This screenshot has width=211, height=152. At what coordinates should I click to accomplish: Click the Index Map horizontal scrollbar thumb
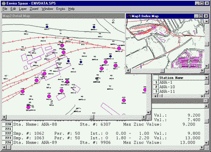[x=162, y=70]
